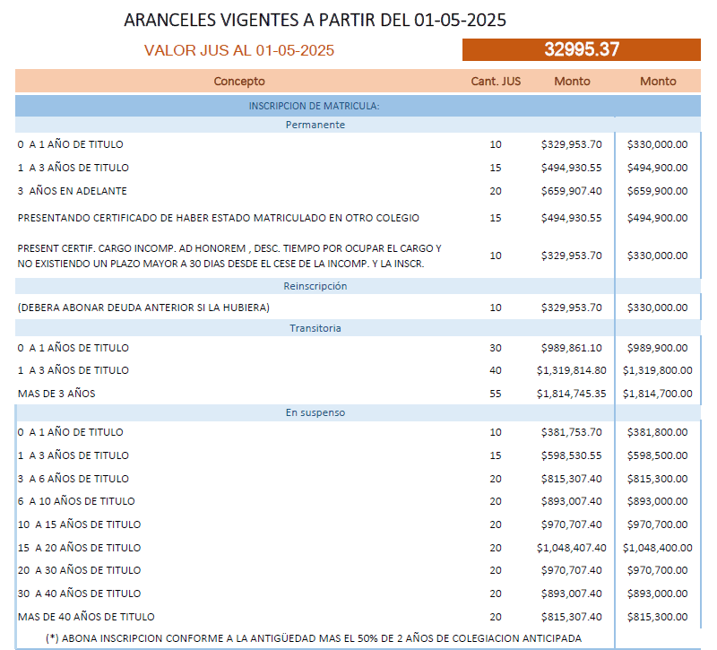
Task: Select the rounded amount $381,800.00
Action: tap(657, 432)
